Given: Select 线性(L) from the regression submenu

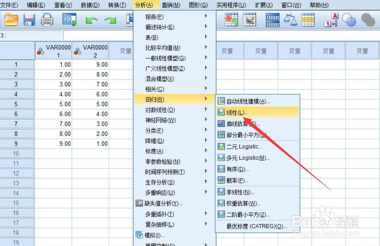Looking at the screenshot, I should tap(238, 111).
